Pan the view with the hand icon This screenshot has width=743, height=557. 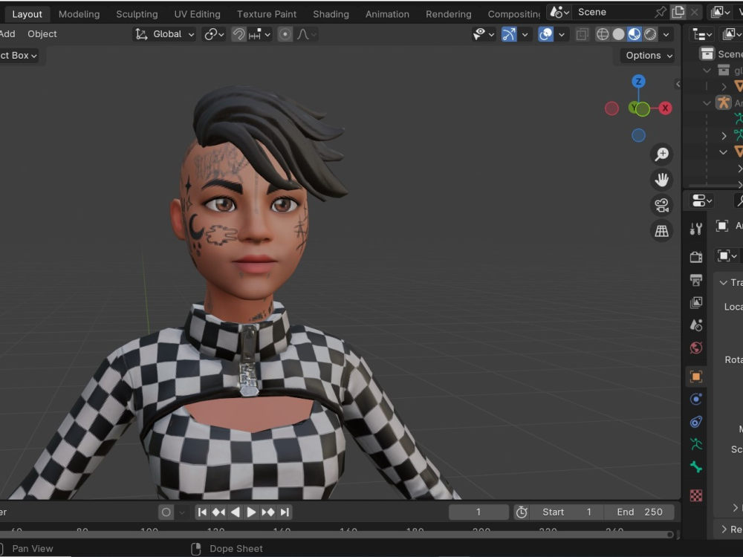coord(662,180)
